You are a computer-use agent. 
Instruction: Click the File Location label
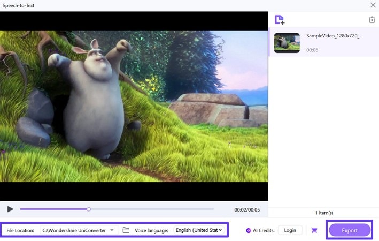(x=20, y=230)
